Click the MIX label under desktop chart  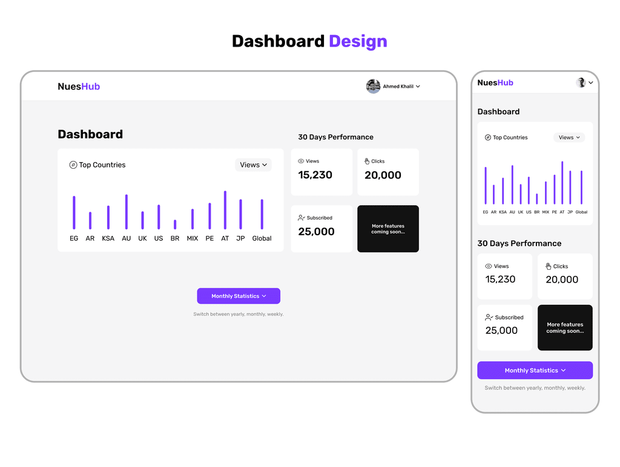click(x=193, y=238)
